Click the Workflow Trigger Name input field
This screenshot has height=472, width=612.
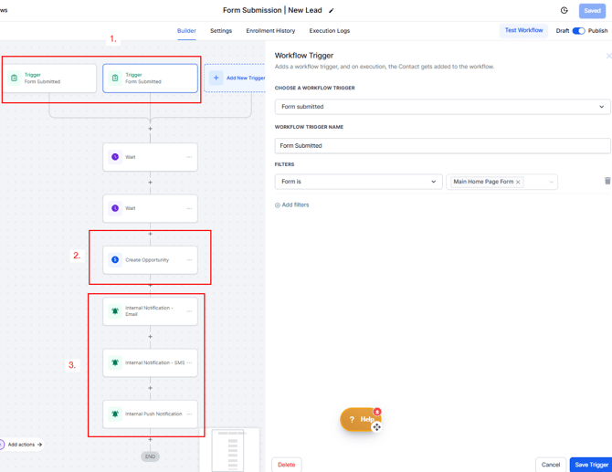coord(442,145)
